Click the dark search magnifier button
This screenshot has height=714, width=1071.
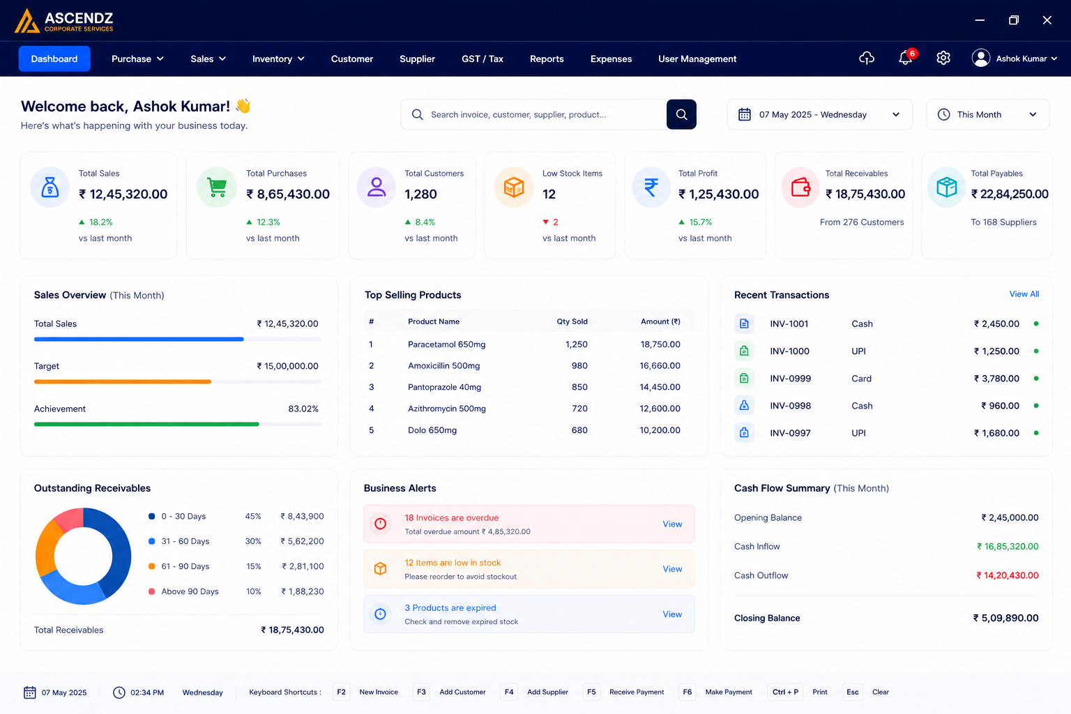pyautogui.click(x=681, y=114)
